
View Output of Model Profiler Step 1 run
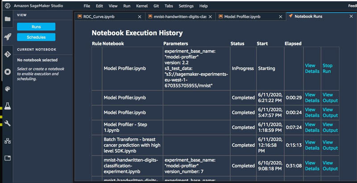point(330,127)
